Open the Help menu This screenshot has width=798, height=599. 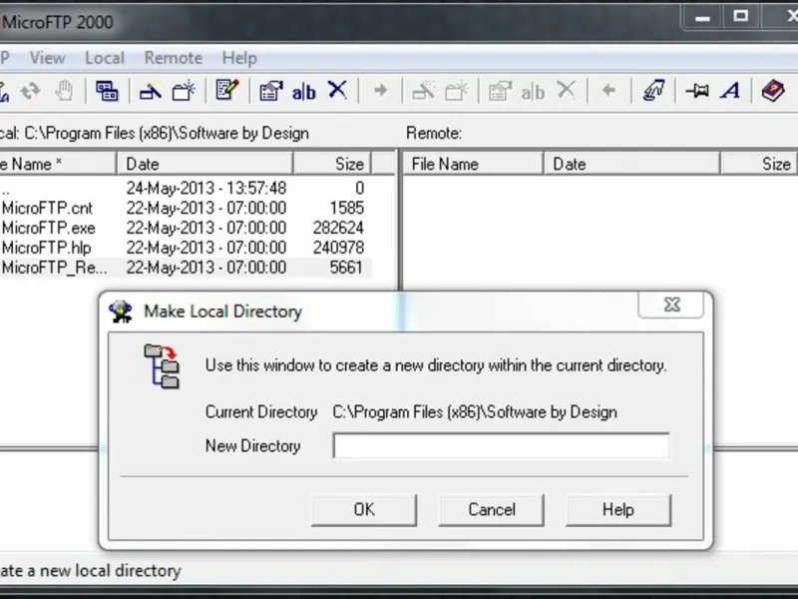(239, 58)
